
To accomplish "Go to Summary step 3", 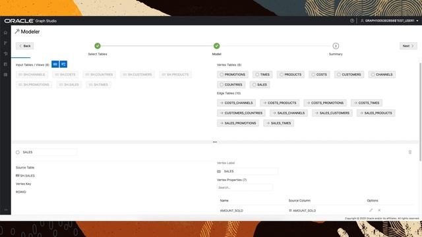I will (x=336, y=46).
